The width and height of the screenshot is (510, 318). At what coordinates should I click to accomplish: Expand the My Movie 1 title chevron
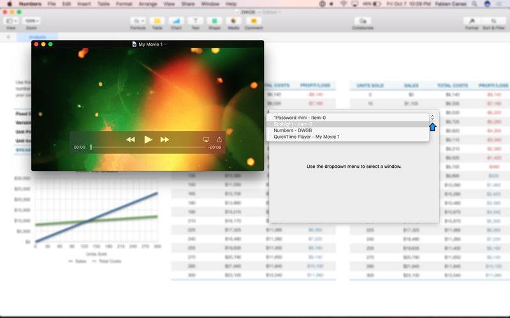click(x=166, y=45)
